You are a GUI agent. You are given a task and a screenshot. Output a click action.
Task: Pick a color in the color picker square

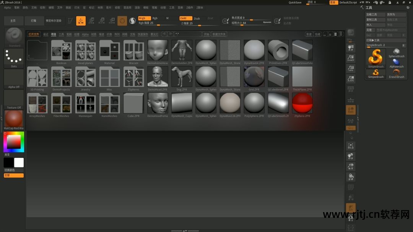[14, 142]
